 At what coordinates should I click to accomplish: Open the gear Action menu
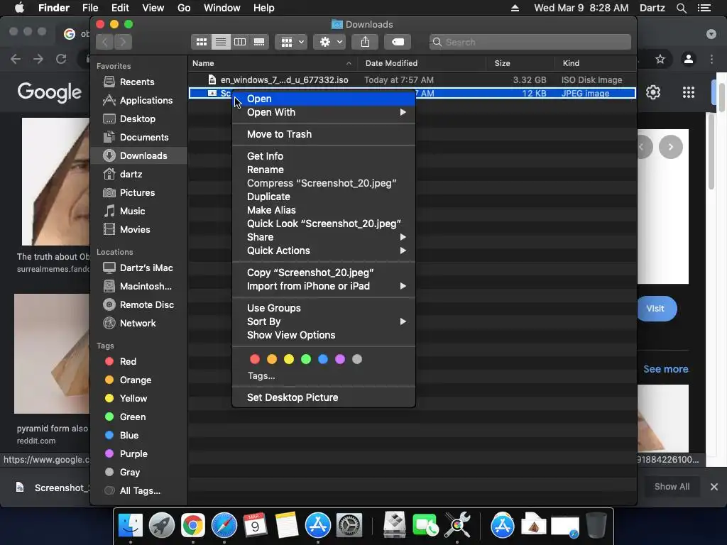tap(329, 42)
